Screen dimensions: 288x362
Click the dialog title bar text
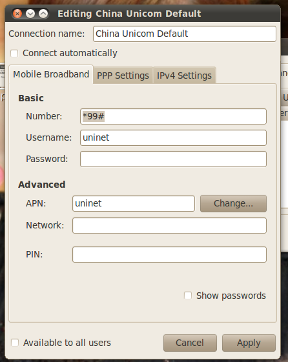(129, 14)
